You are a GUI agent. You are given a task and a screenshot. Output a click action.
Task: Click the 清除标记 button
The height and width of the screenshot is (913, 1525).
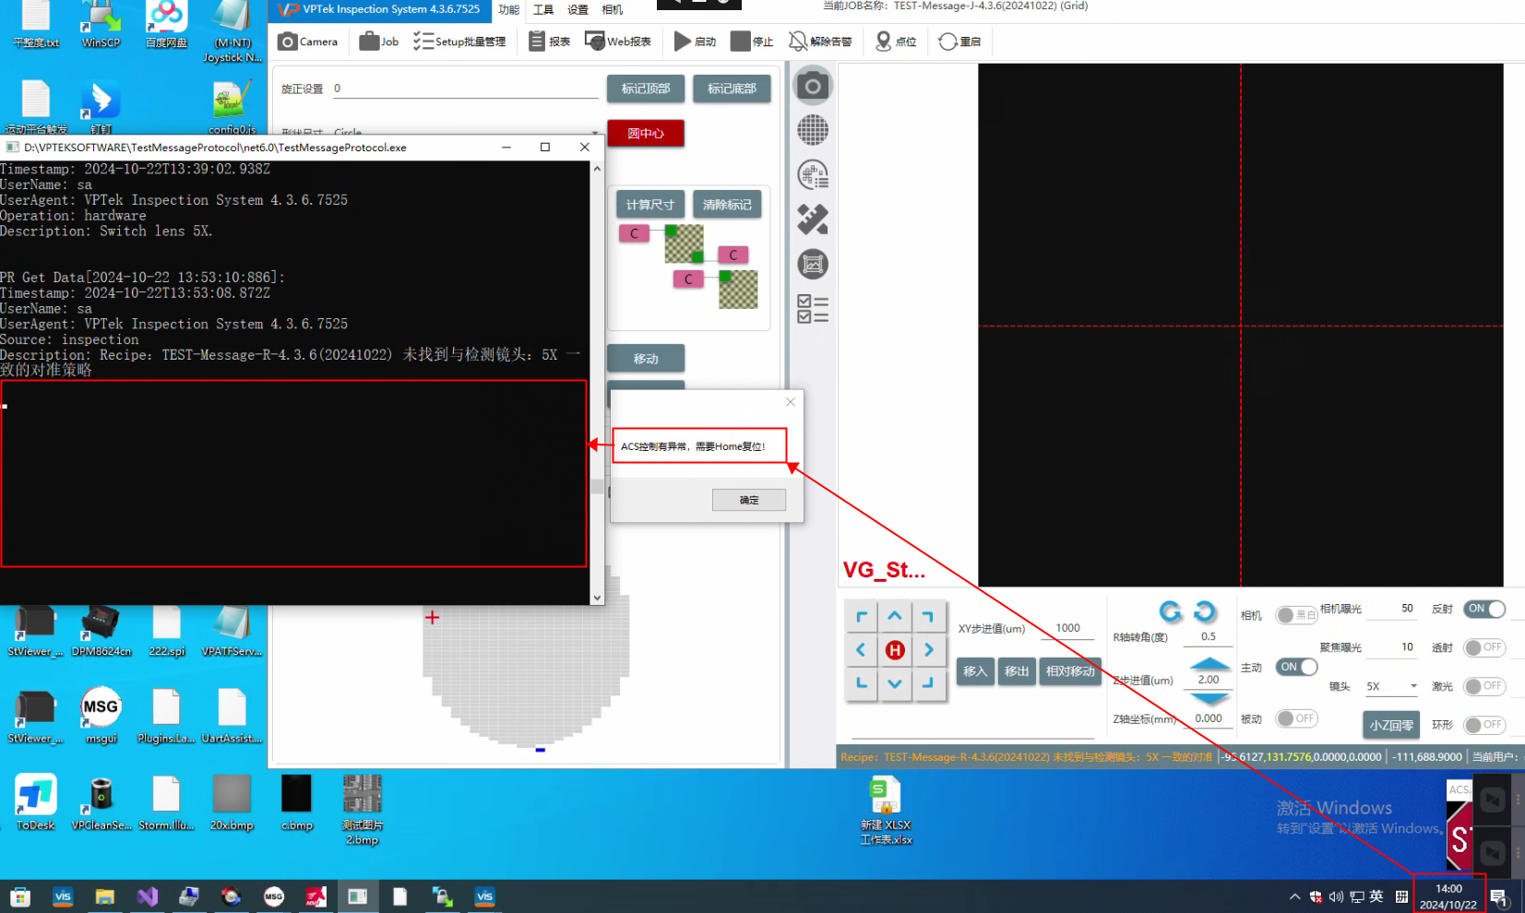727,205
